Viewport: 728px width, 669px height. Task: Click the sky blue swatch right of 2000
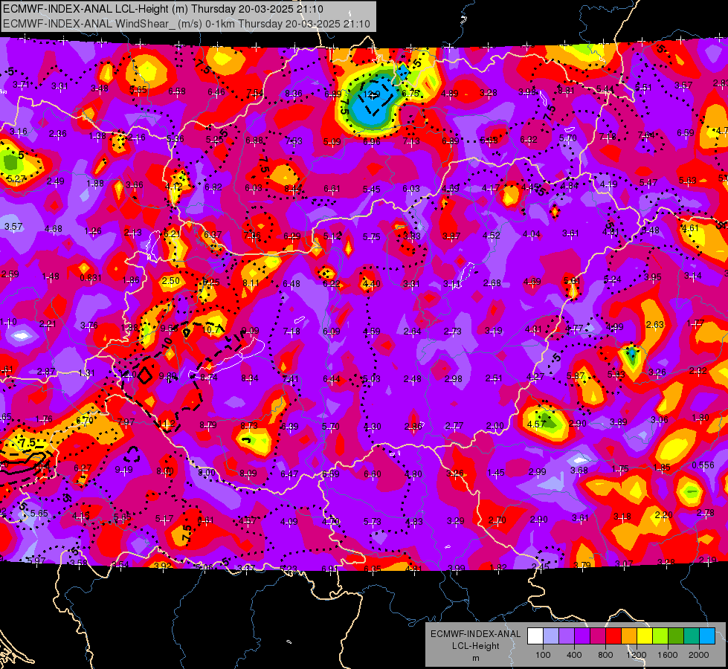[x=707, y=636]
